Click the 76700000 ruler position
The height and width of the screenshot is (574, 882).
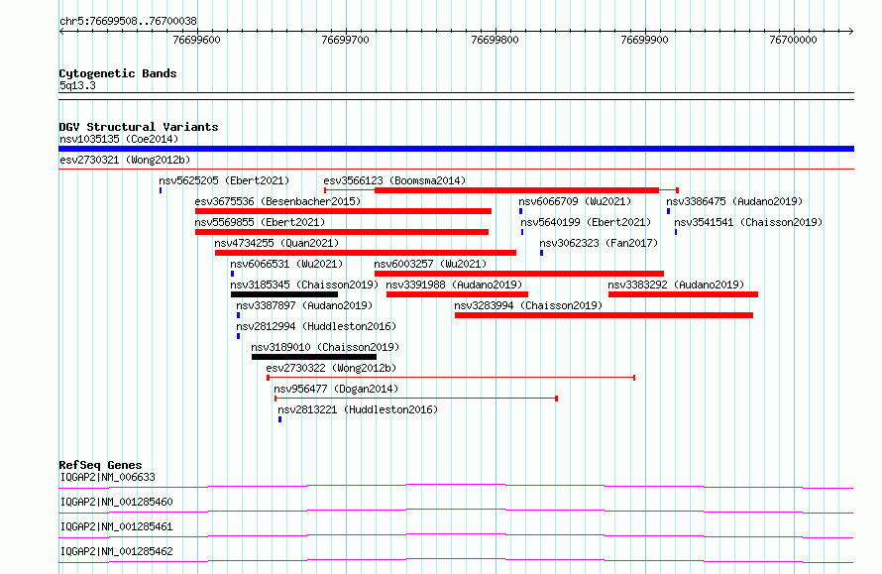[x=793, y=40]
